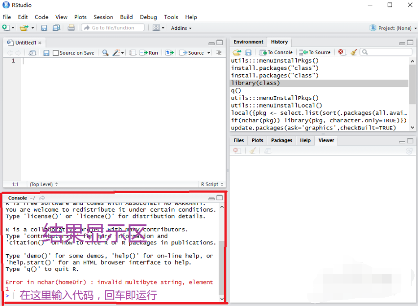
Task: Open the R Script file type dropdown
Action: pos(212,184)
